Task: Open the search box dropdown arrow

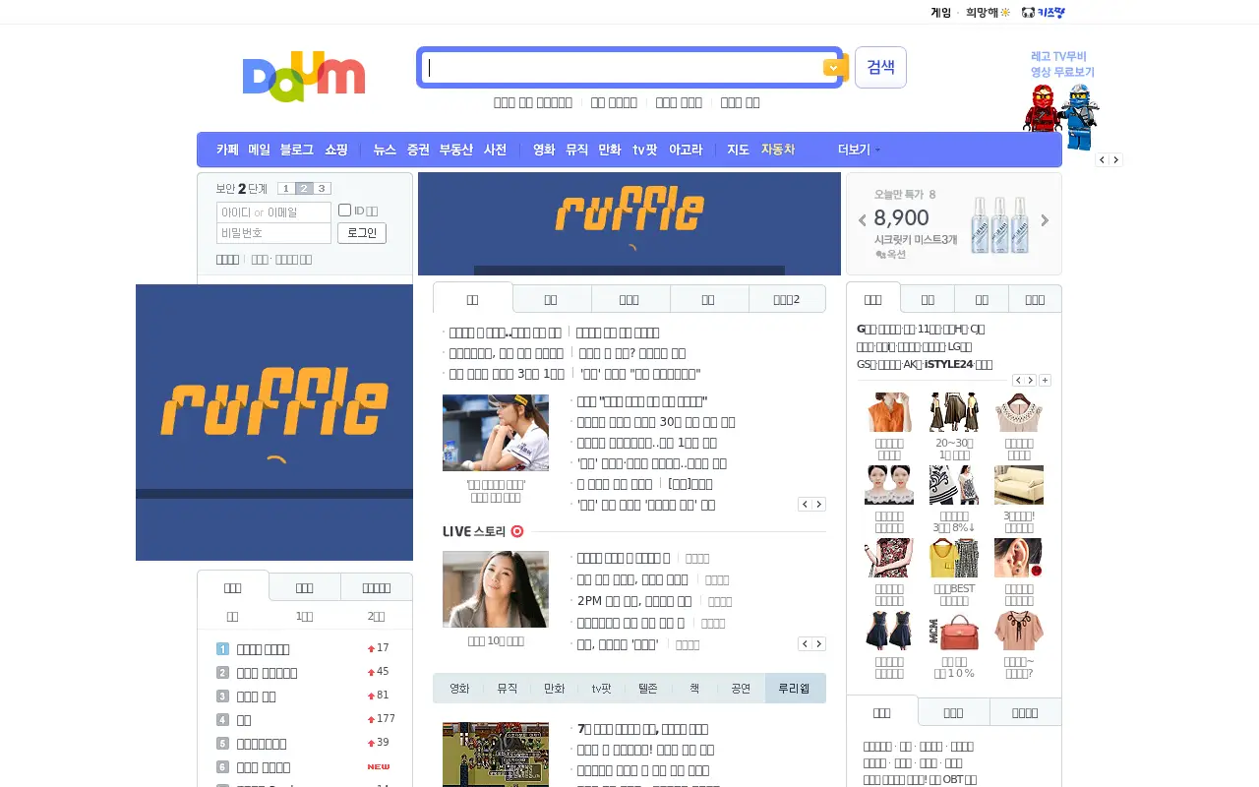Action: (x=834, y=67)
